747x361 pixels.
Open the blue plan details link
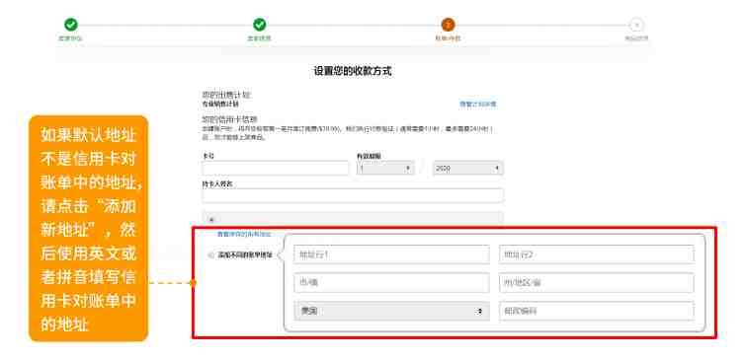click(x=478, y=104)
